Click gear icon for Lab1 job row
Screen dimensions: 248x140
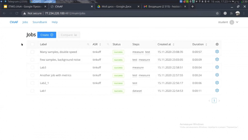tap(217, 91)
